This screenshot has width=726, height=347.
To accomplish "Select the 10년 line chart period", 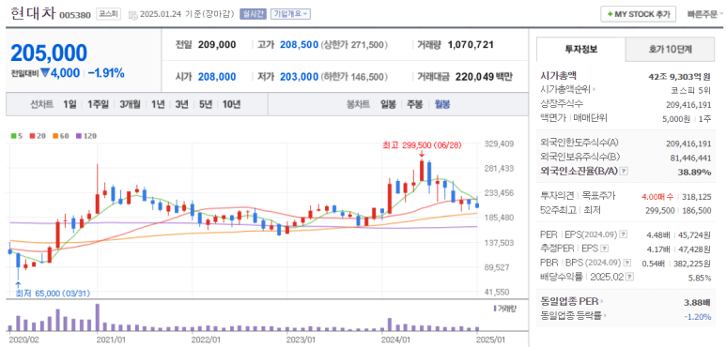I will click(231, 104).
